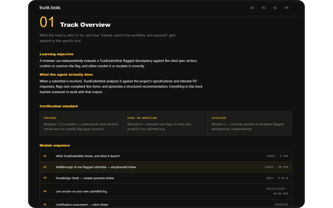Click the Certification standard heading
This screenshot has width=333, height=208.
tap(59, 106)
